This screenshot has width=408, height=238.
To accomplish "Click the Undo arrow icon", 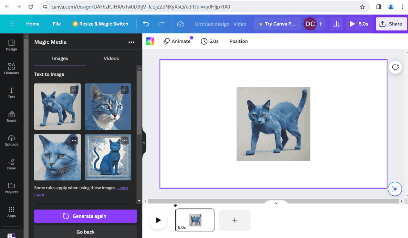I will [146, 24].
